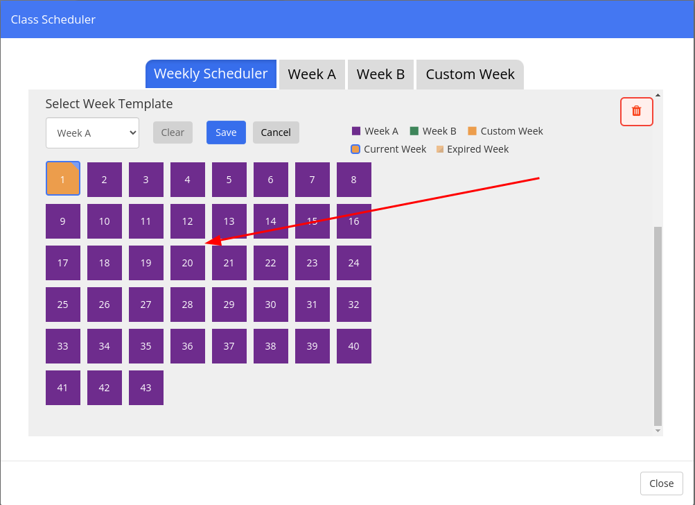Click the Expired Week legend icon
The image size is (695, 505).
(440, 149)
